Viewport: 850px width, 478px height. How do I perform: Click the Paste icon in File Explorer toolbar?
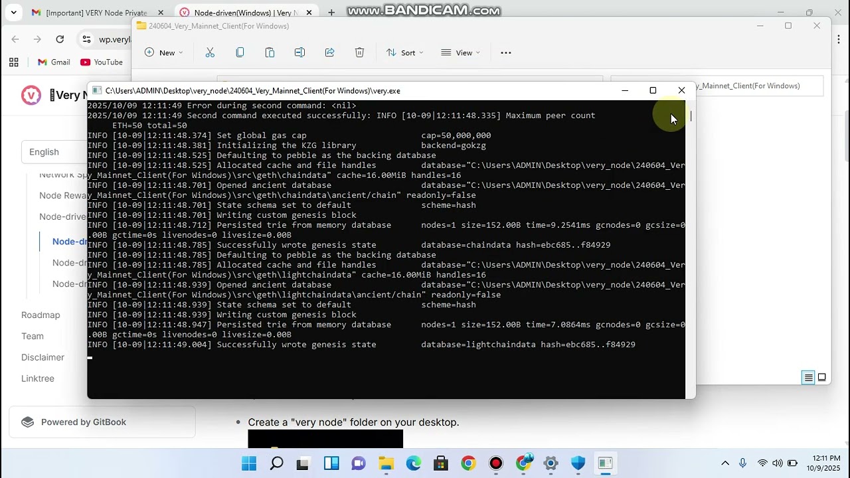click(x=270, y=52)
